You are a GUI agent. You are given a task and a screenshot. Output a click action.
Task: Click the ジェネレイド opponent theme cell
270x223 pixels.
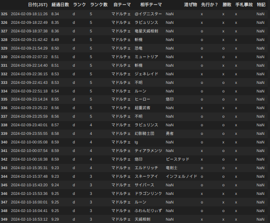click(146, 74)
